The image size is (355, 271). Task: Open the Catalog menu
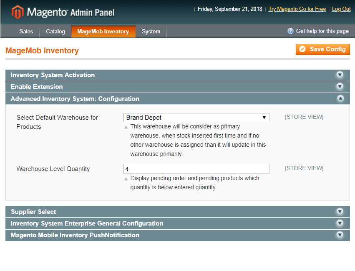tap(55, 31)
